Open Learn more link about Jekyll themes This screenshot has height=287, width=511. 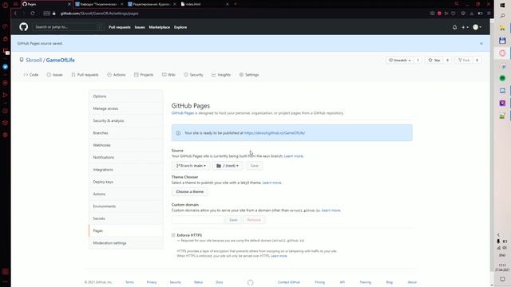[x=271, y=183]
